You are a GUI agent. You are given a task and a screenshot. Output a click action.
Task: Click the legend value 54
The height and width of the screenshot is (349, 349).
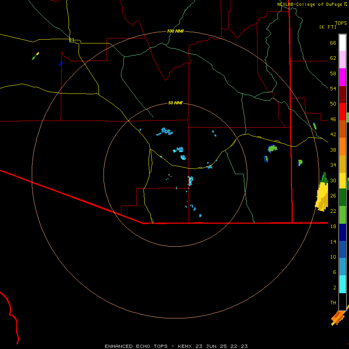click(333, 88)
